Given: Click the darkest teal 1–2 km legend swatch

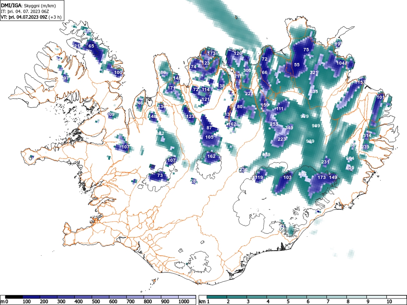Looking at the screenshot, I should (217, 297).
